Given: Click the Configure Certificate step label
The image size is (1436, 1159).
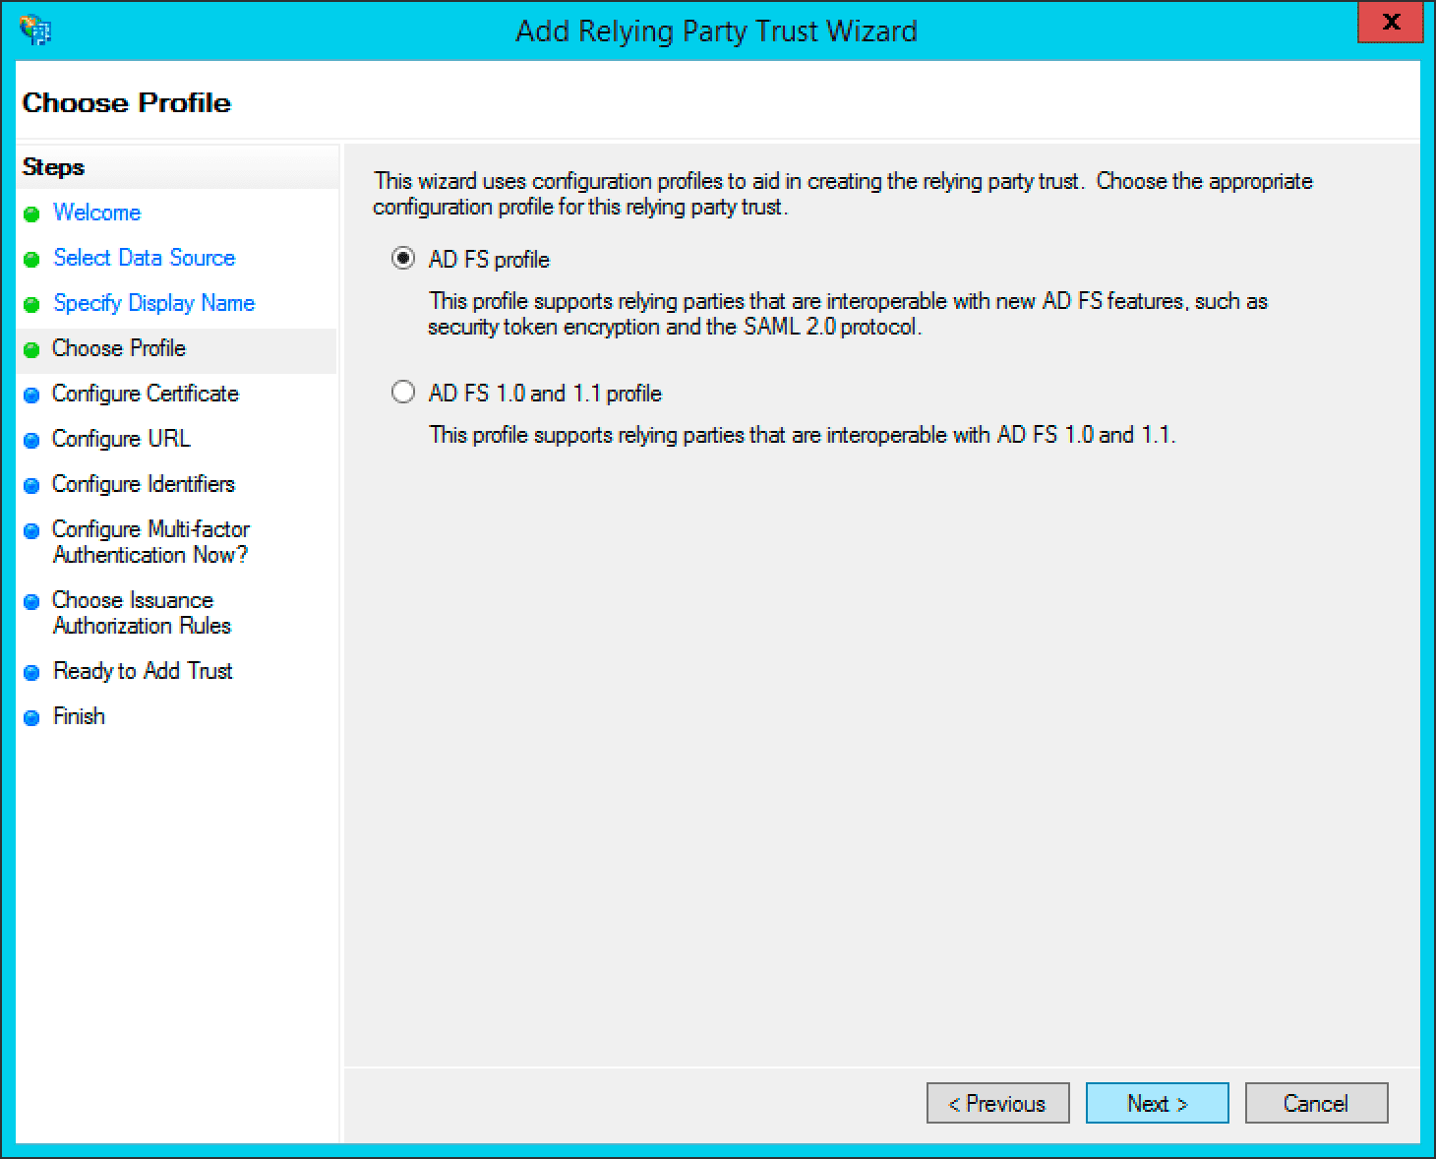Looking at the screenshot, I should coord(145,394).
